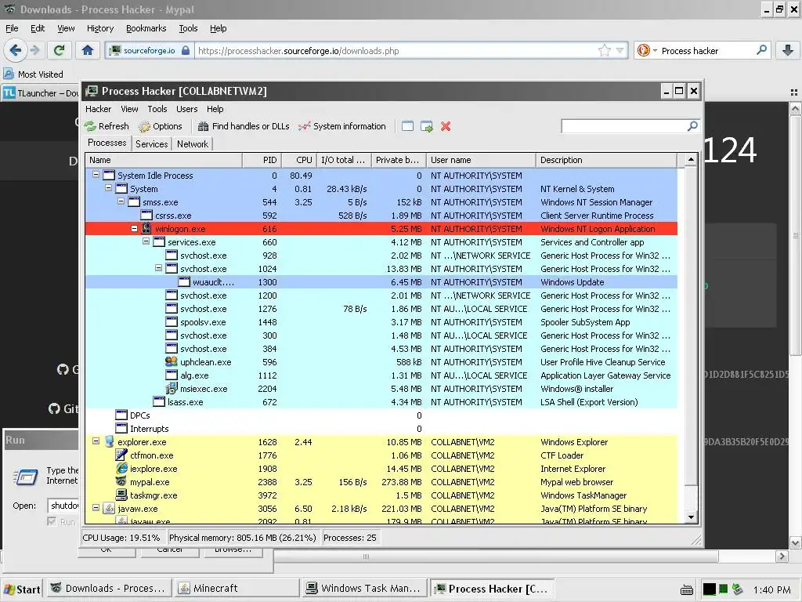This screenshot has width=802, height=602.
Task: Click the winlogon.exe process icon
Action: 146,228
